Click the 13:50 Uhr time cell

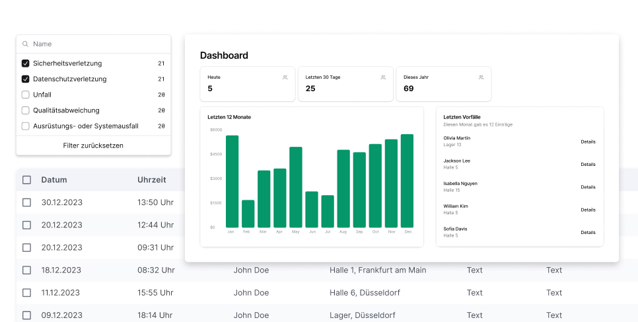point(155,202)
